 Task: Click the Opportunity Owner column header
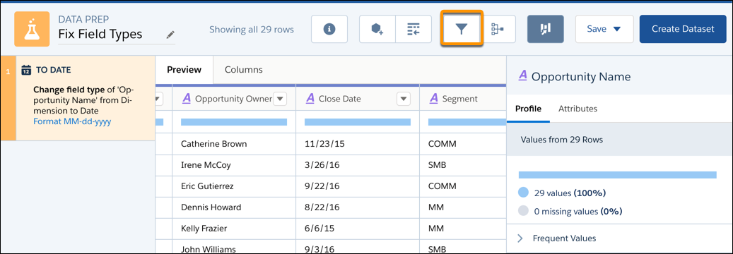tap(234, 99)
